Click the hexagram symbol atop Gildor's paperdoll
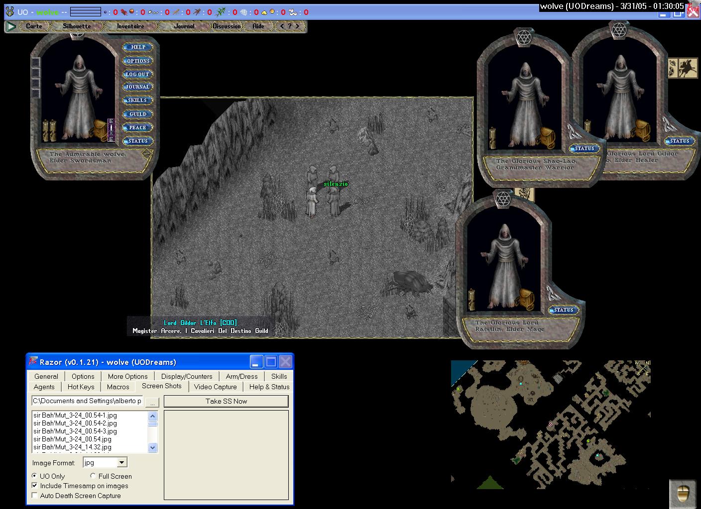701x509 pixels. click(x=618, y=31)
